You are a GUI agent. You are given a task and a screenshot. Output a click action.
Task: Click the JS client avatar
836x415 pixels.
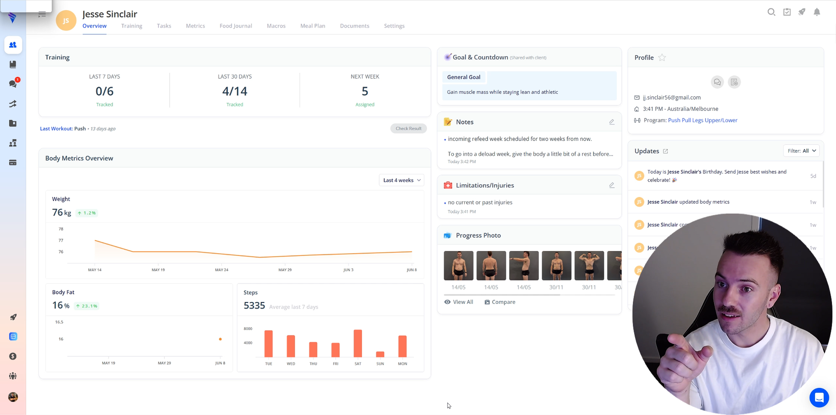(66, 20)
